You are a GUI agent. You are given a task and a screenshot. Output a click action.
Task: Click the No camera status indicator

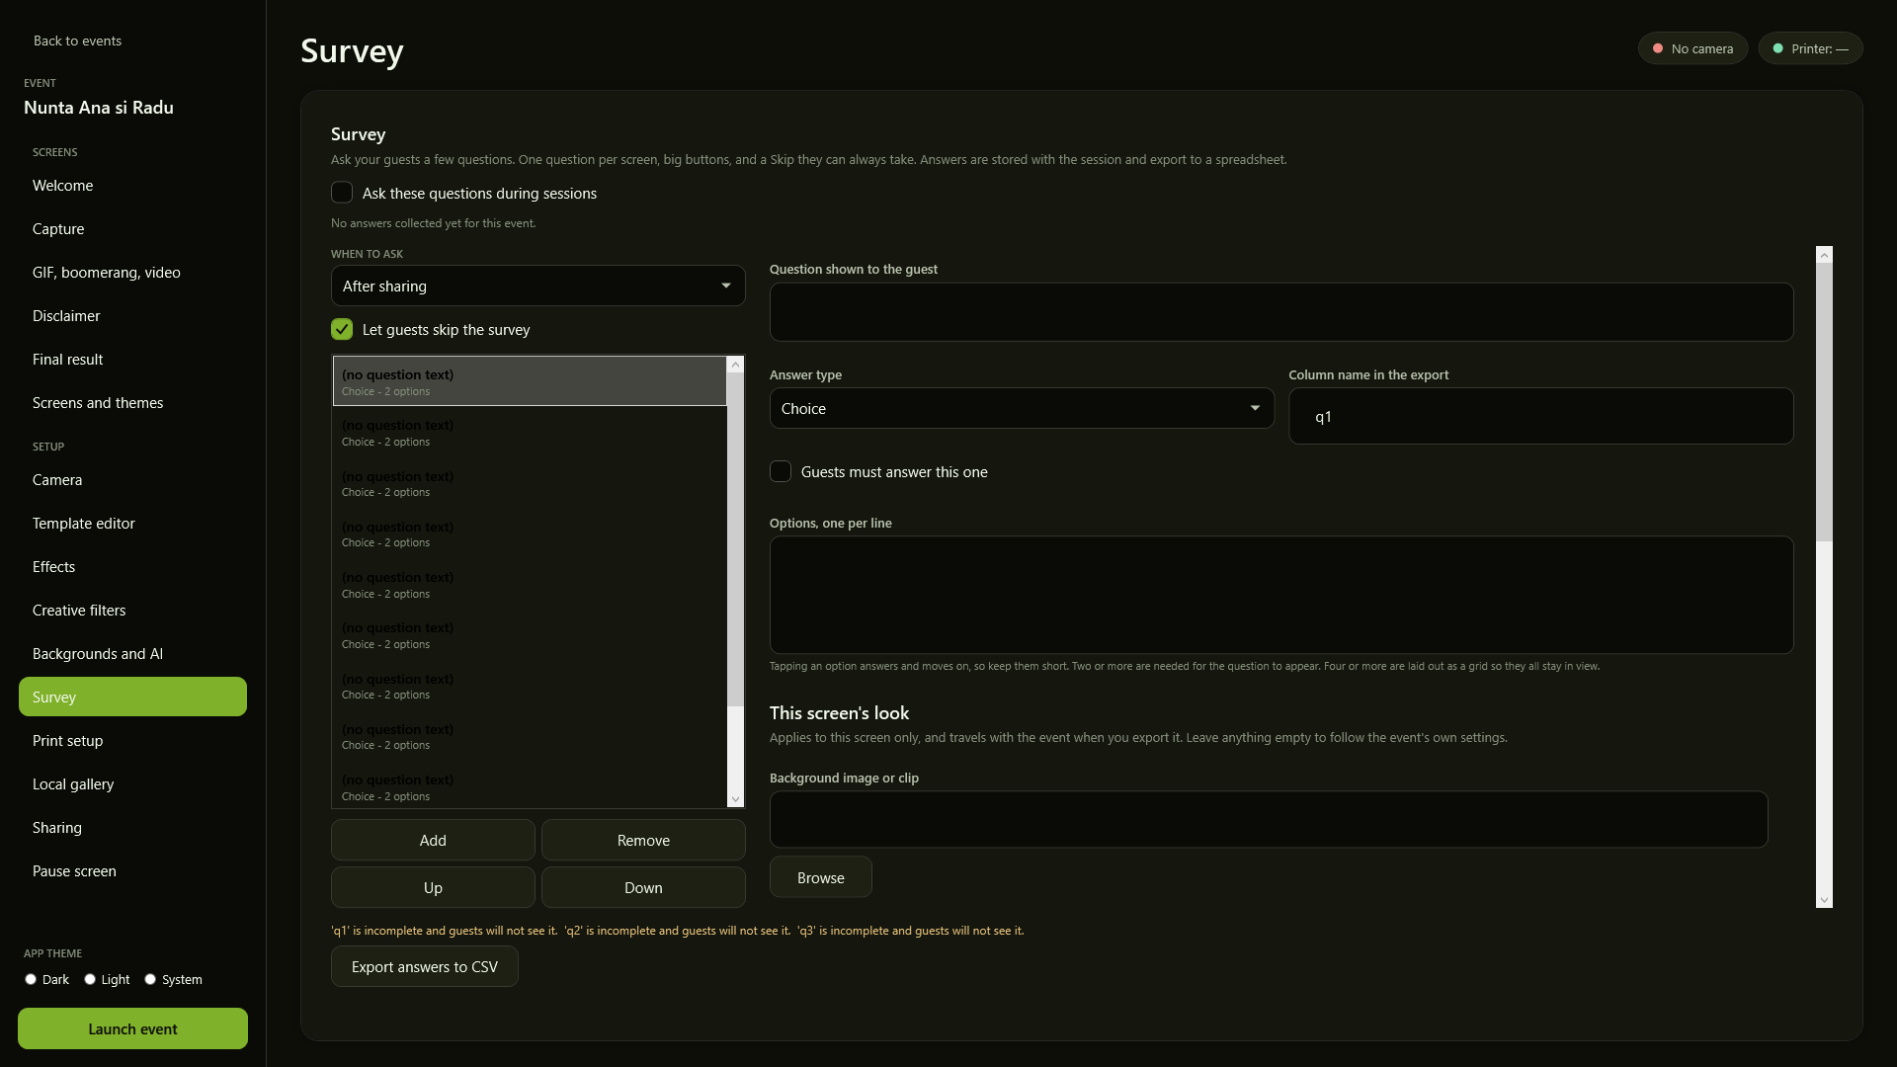pos(1692,48)
